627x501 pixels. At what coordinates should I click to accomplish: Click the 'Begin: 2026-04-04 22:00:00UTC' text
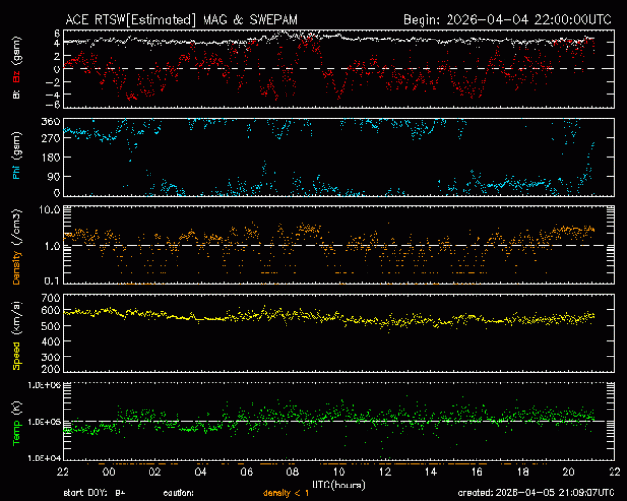pyautogui.click(x=507, y=20)
